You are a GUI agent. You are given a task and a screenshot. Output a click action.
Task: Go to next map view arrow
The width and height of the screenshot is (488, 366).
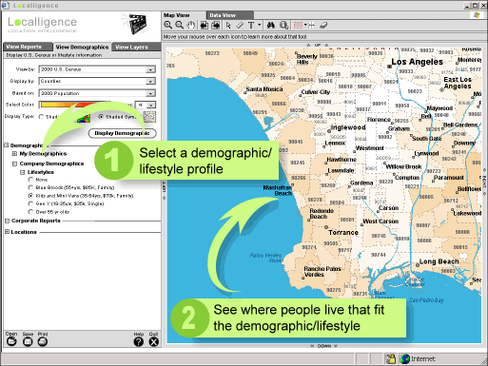point(216,25)
